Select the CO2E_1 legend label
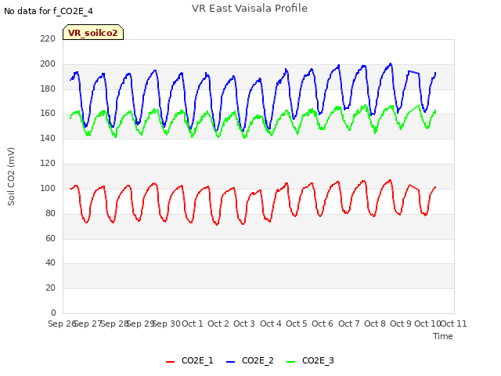501x376 pixels. [197, 360]
